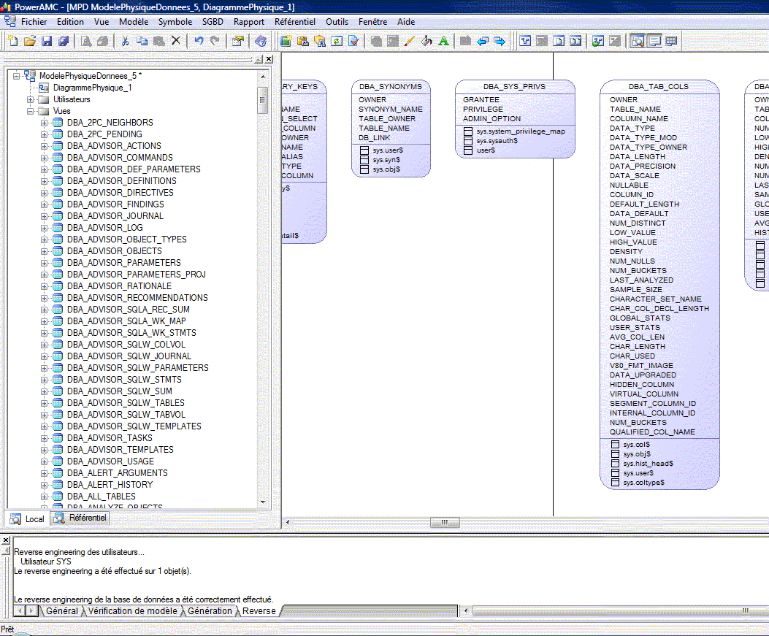Switch to the Vérification de modèle tab

coord(132,610)
